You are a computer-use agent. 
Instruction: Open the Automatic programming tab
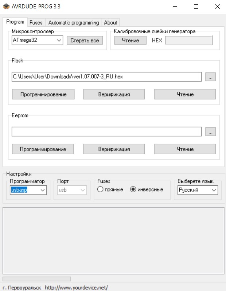tap(73, 22)
